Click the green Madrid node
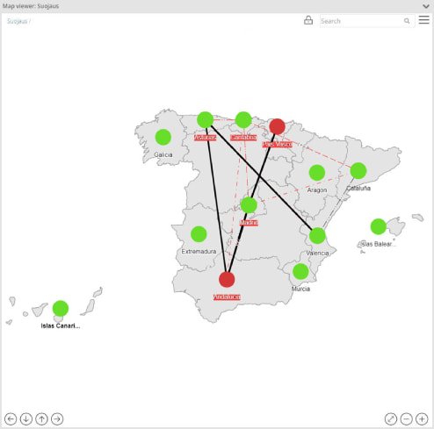The height and width of the screenshot is (429, 434). coord(249,205)
